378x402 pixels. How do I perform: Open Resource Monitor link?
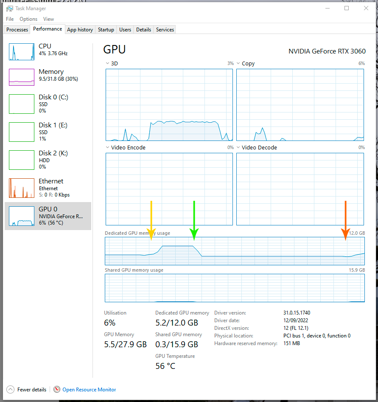[x=89, y=389]
